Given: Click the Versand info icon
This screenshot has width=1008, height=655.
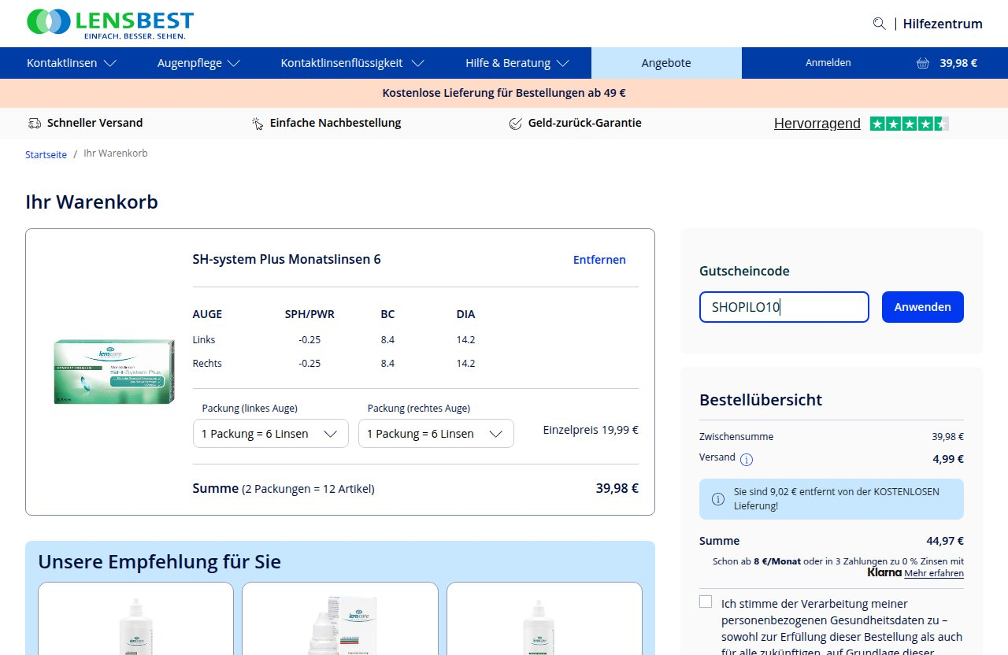Looking at the screenshot, I should click(747, 459).
